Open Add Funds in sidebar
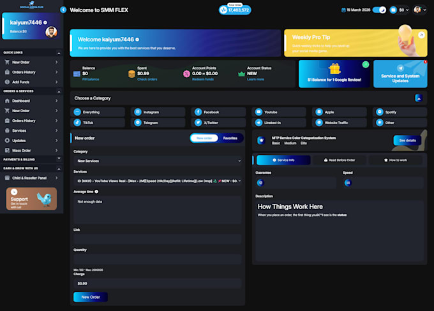Screen dimensions: 434x311 31,82
